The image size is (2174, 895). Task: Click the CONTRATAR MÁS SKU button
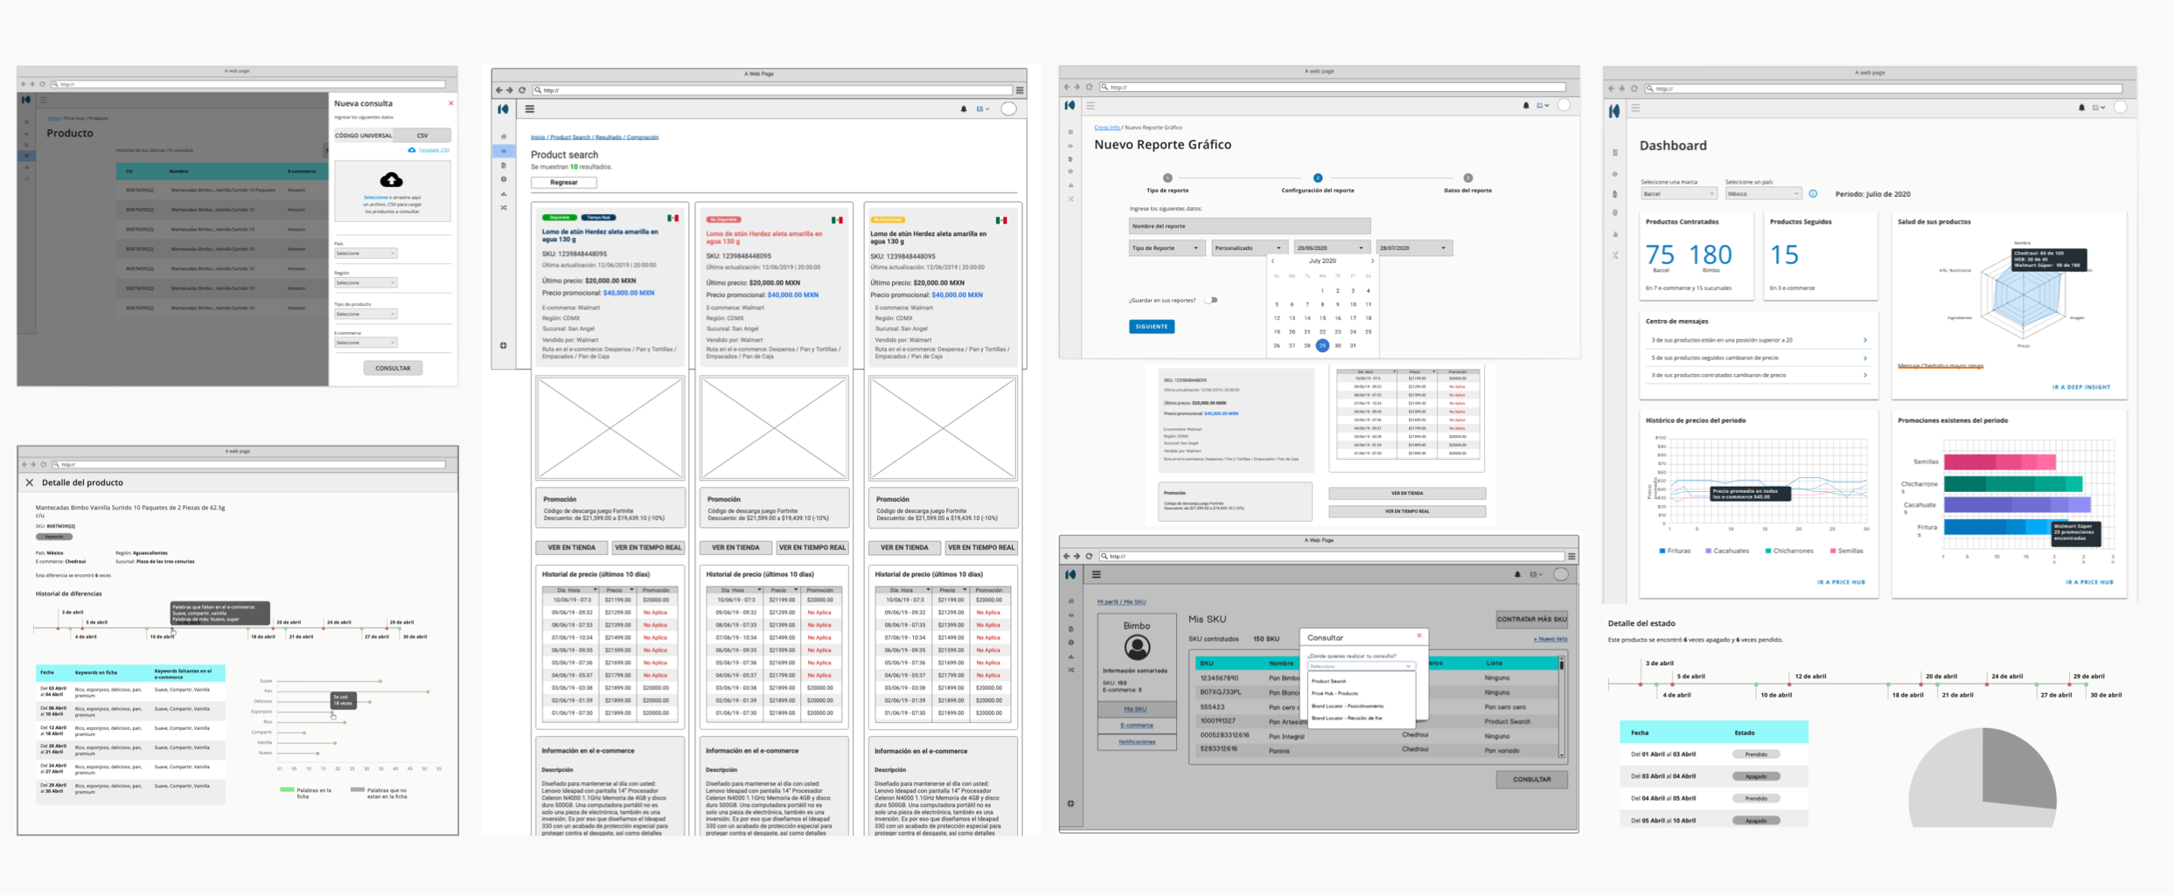coord(1531,620)
